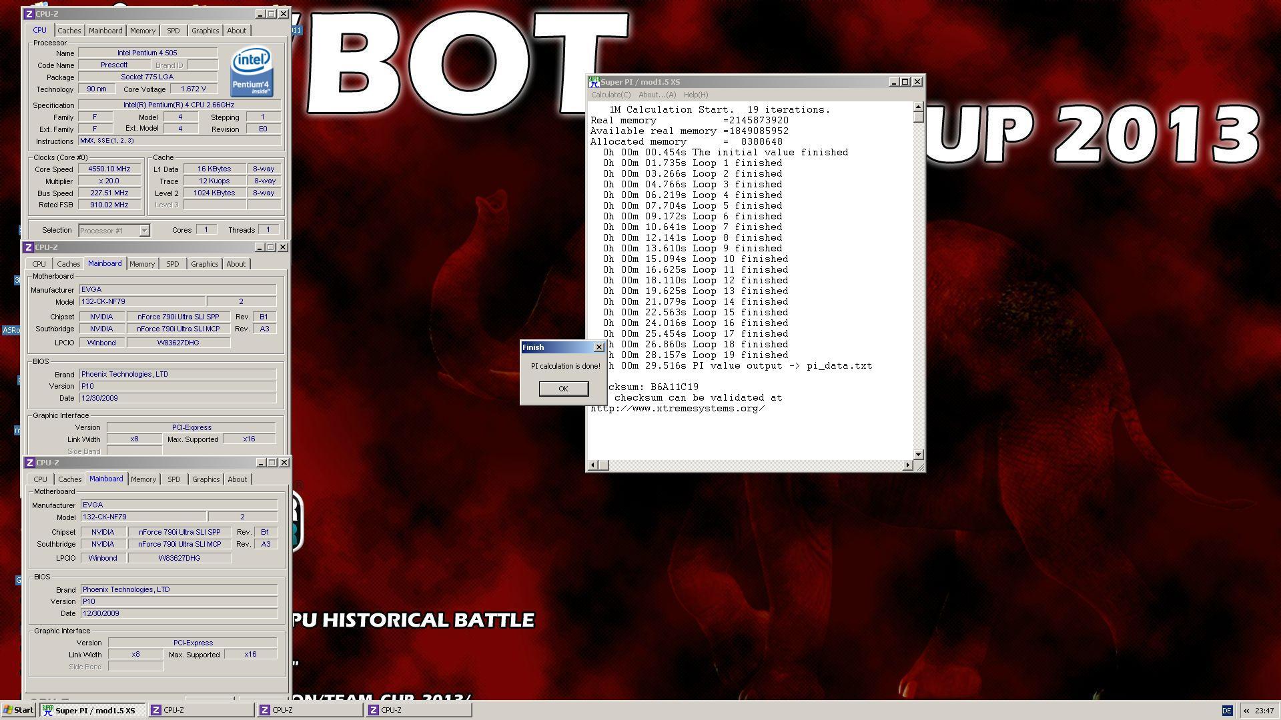Open the Calculate(C) menu in Super PI
Viewport: 1281px width, 720px height.
click(610, 95)
